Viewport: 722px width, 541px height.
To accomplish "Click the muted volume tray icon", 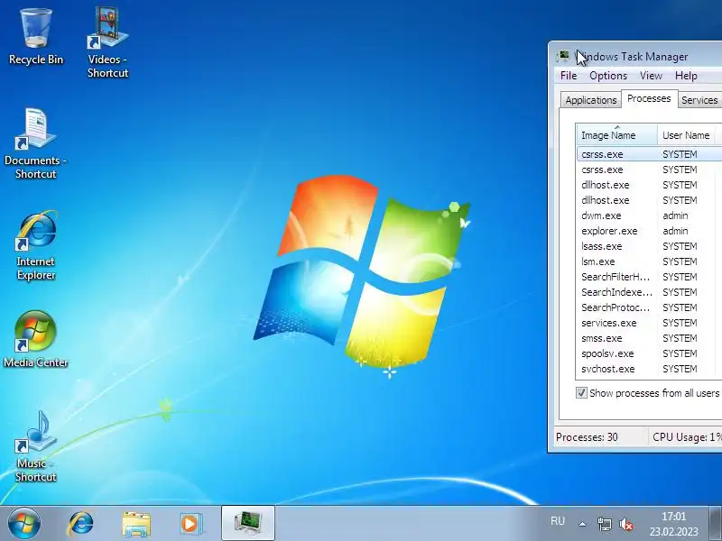I will coord(626,524).
